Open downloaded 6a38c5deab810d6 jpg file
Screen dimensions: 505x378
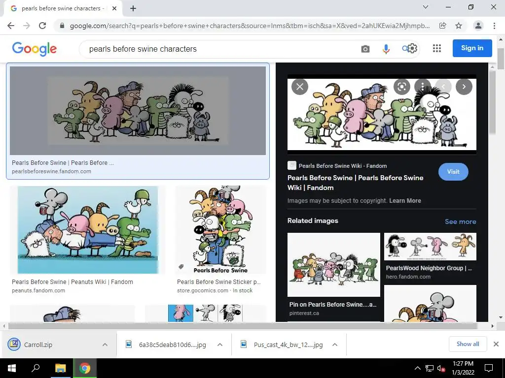(x=172, y=345)
